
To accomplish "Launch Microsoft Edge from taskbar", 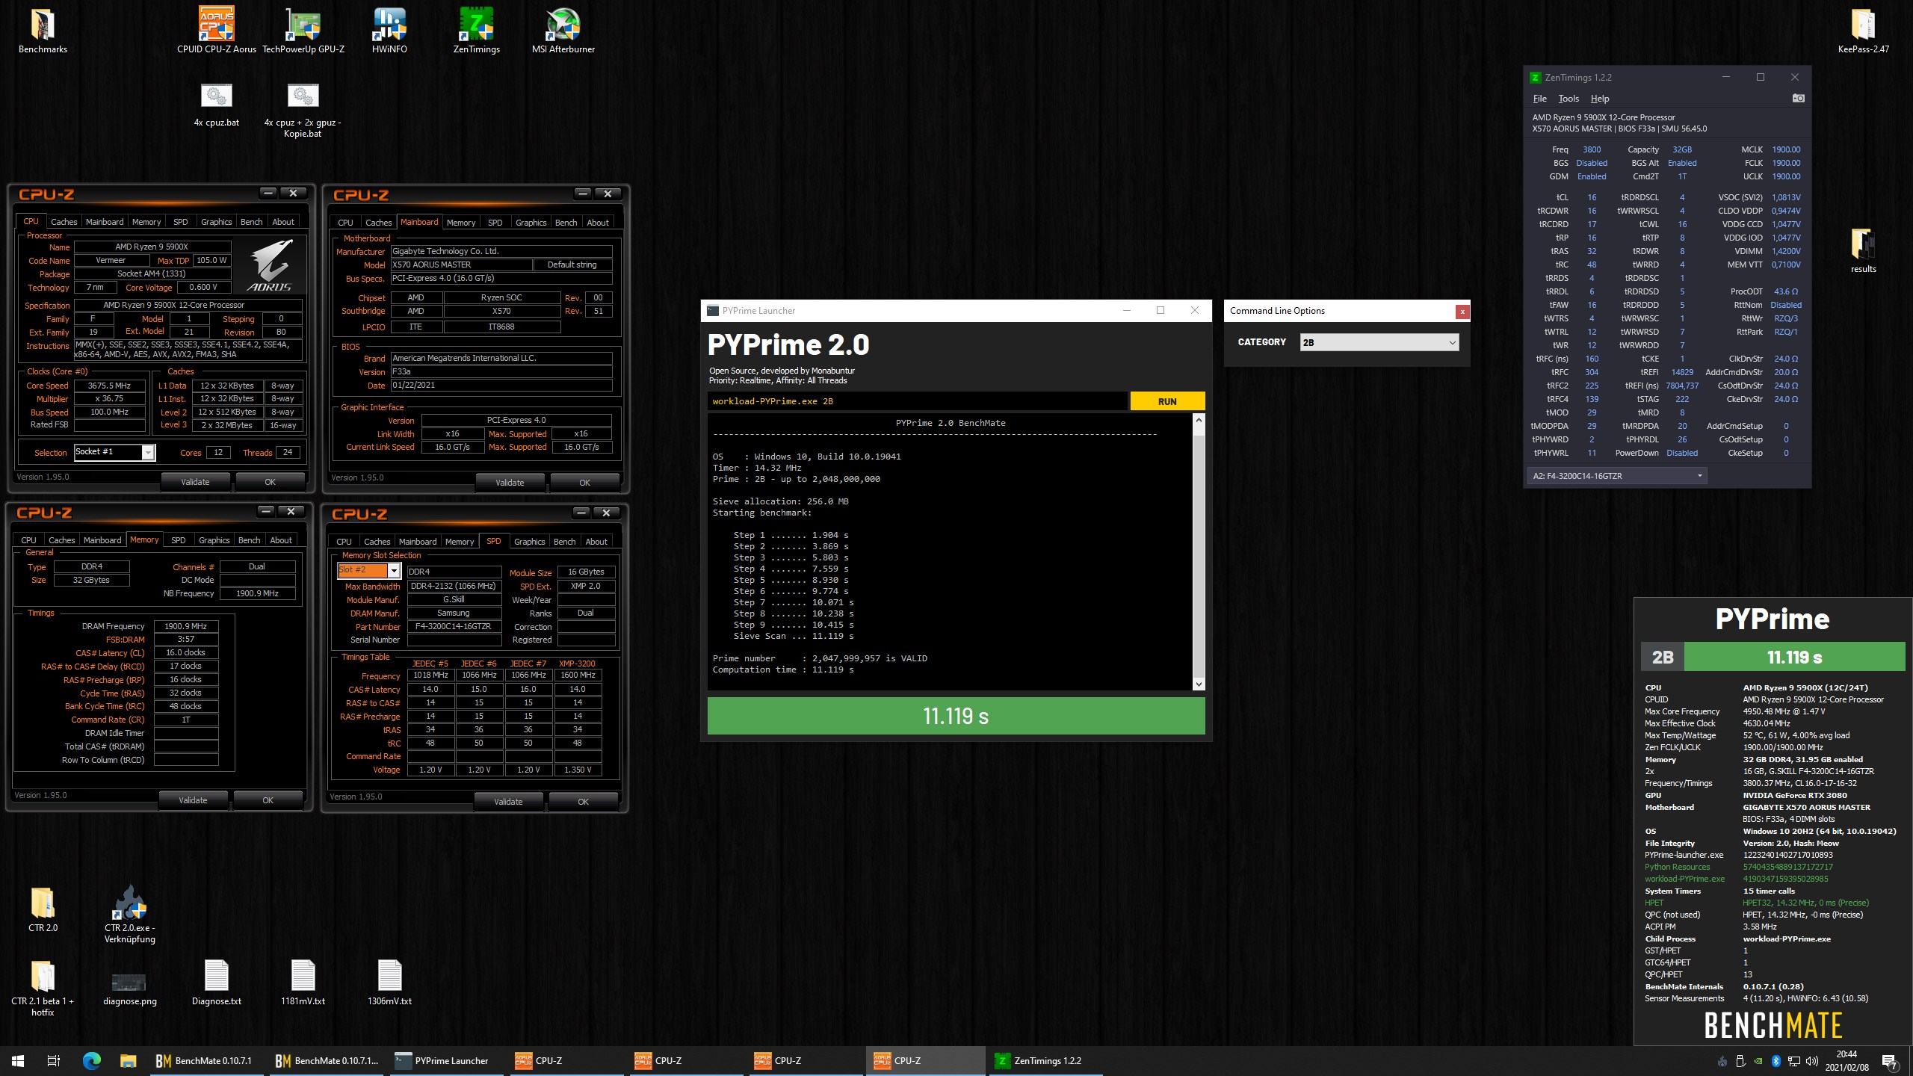I will pyautogui.click(x=91, y=1060).
